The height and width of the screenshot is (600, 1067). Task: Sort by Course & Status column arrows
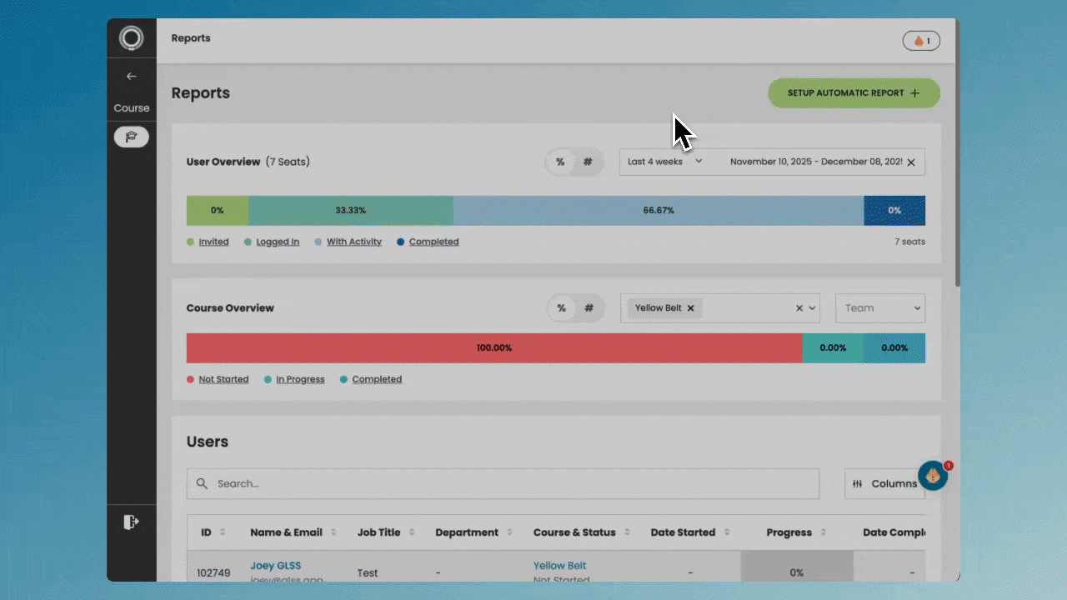(x=627, y=532)
